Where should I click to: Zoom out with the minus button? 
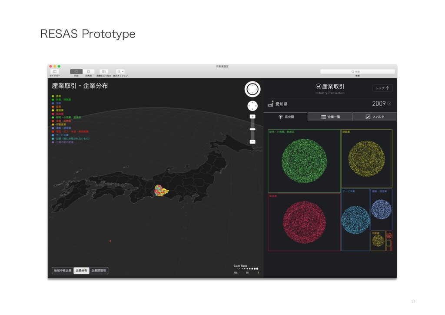coord(252,141)
